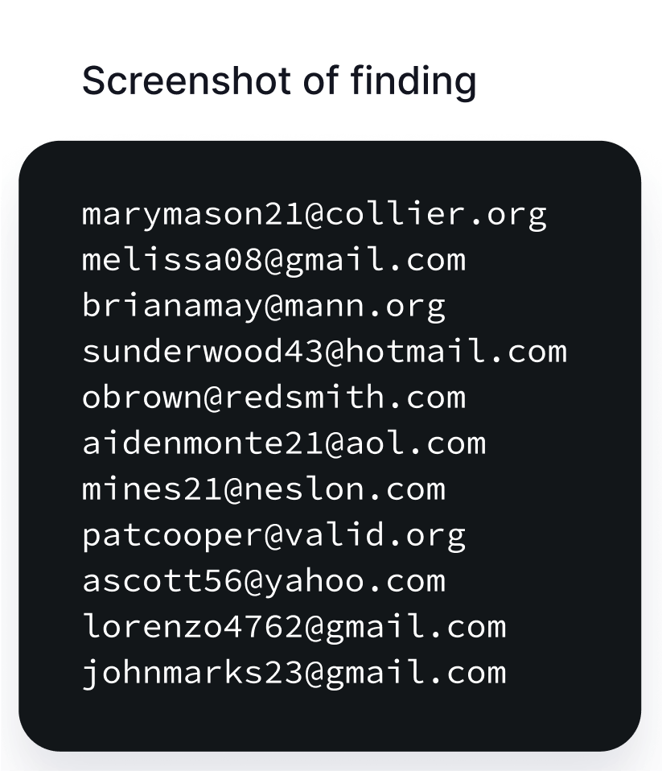This screenshot has width=662, height=771.
Task: Click the "Screenshot of finding" heading
Action: (x=278, y=81)
